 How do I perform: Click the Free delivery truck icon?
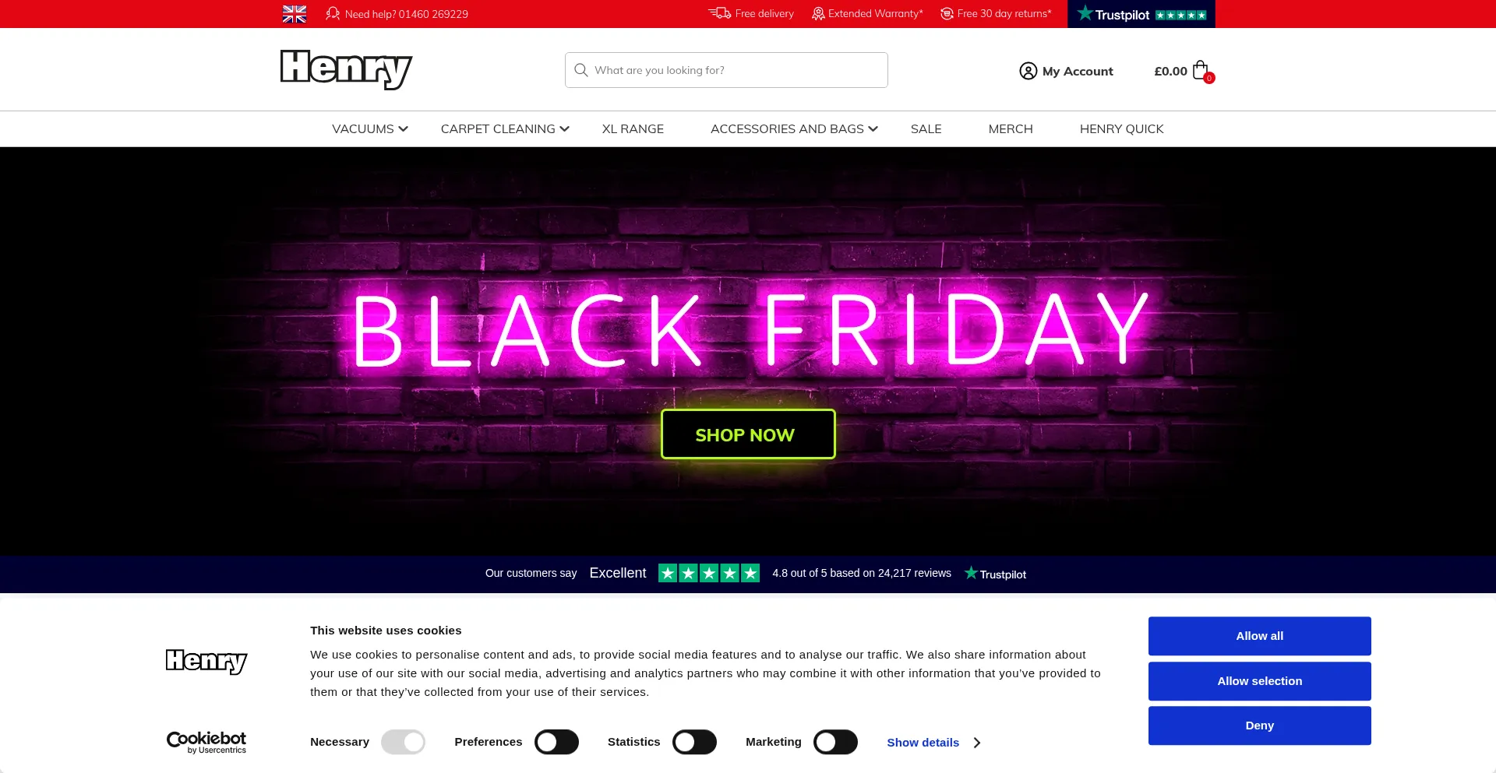719,13
